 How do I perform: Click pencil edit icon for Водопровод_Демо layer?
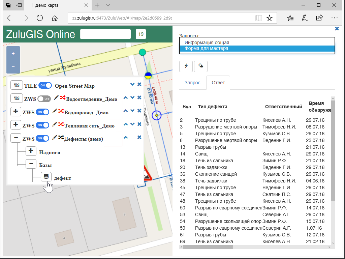[55, 111]
